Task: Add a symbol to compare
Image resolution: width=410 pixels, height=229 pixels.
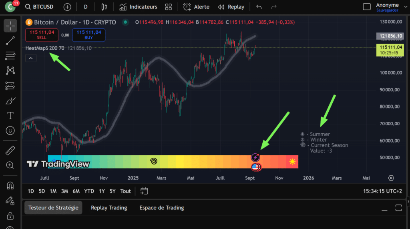Action: [x=67, y=7]
